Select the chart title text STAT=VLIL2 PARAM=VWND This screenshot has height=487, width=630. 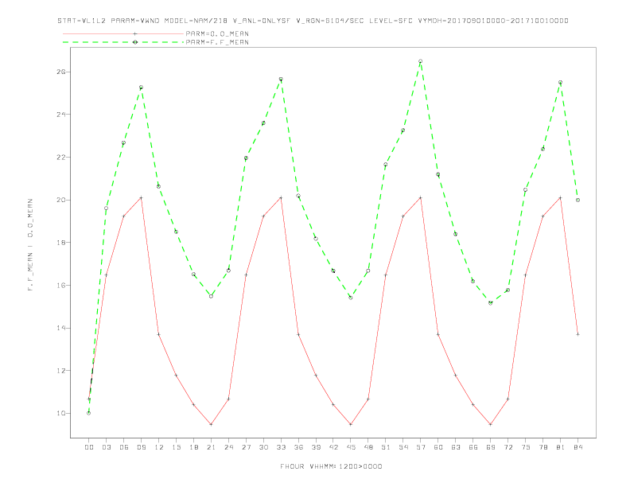pyautogui.click(x=108, y=21)
